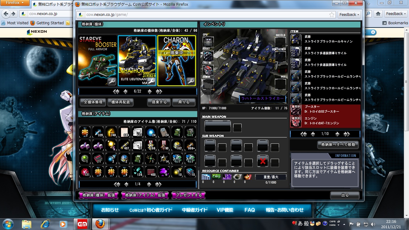Jump to last mech hangar page
The width and height of the screenshot is (409, 230).
click(159, 91)
